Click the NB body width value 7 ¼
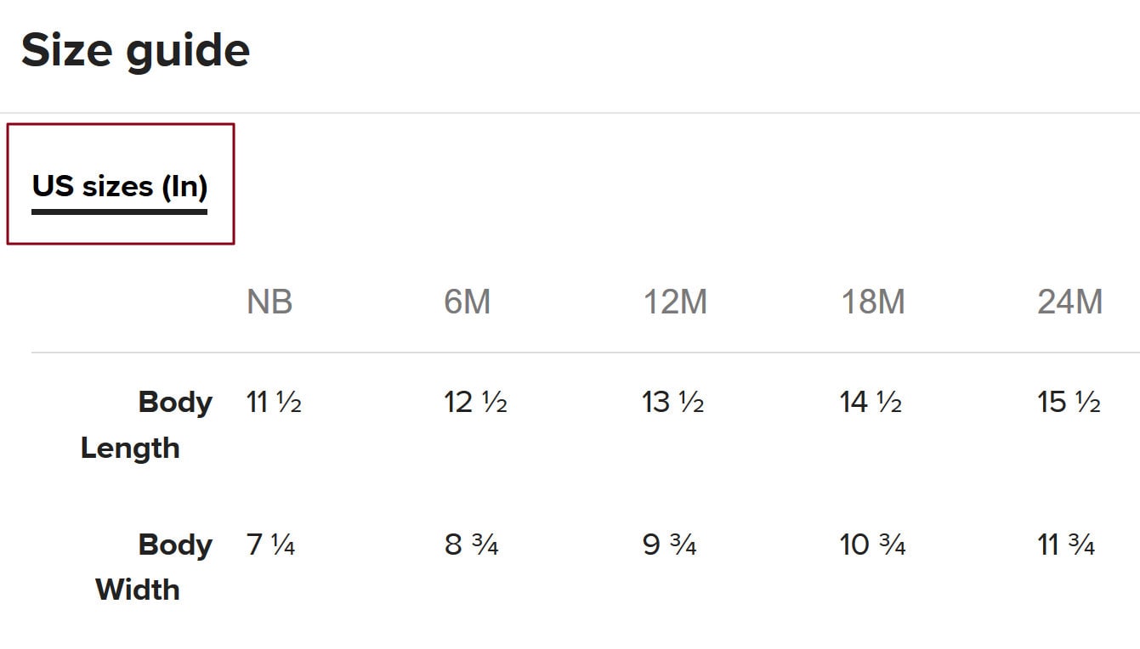Image resolution: width=1140 pixels, height=649 pixels. (270, 545)
